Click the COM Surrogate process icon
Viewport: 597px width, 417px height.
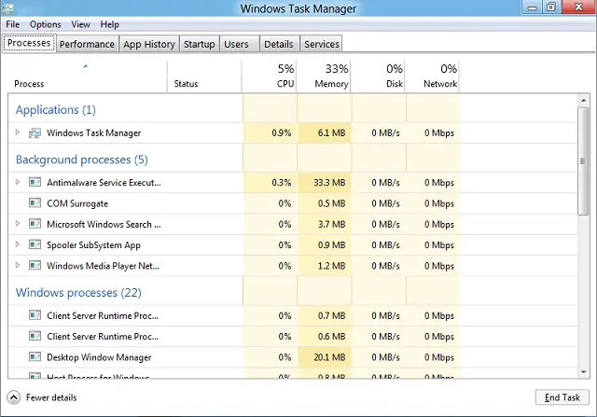tap(35, 203)
